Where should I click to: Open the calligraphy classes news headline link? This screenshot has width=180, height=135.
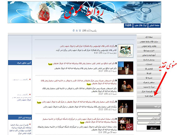[88, 46]
